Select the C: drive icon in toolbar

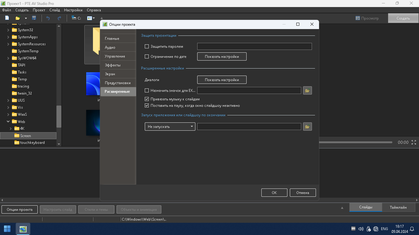(76, 18)
